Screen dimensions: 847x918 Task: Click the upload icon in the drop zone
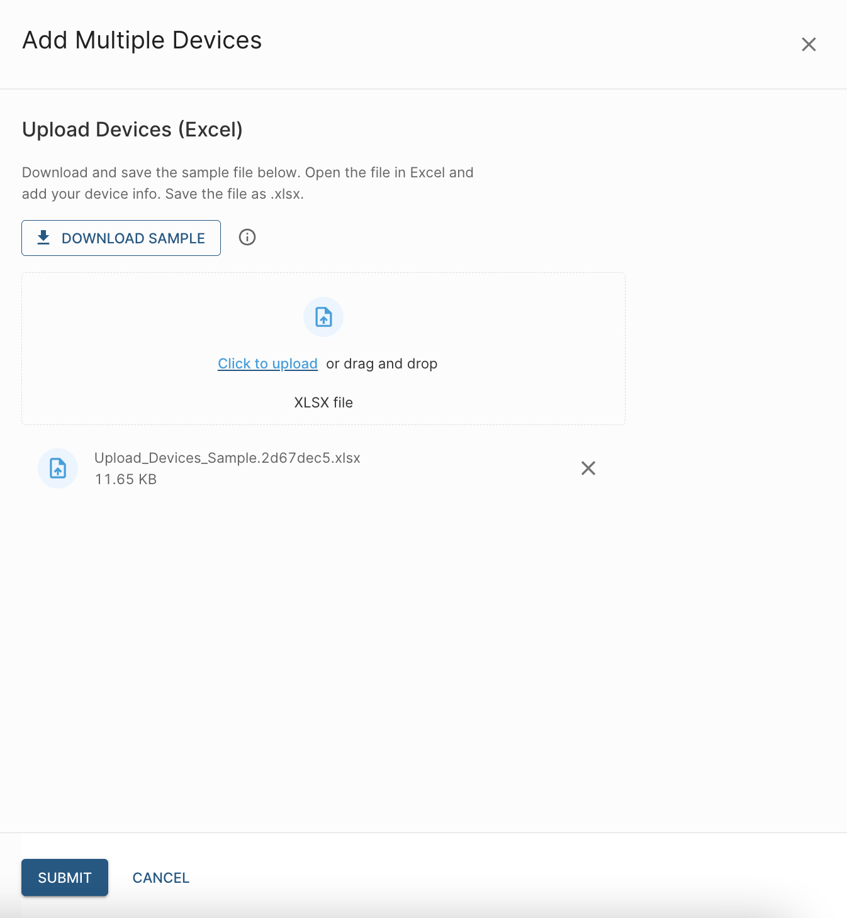click(x=323, y=317)
